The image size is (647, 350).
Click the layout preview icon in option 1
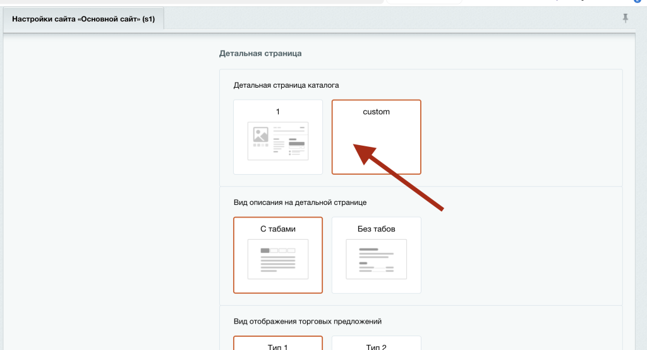(x=278, y=141)
